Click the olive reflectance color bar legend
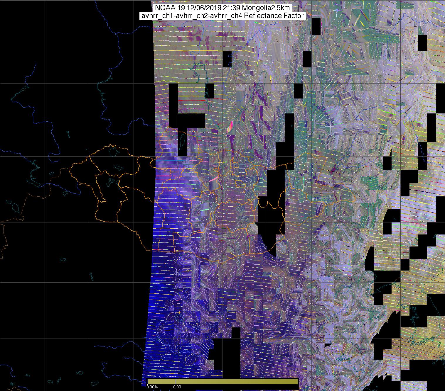The image size is (445, 391). [222, 381]
